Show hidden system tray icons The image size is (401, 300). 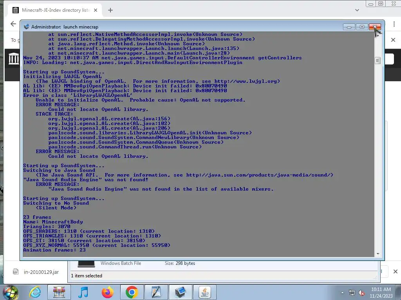[x=342, y=293]
